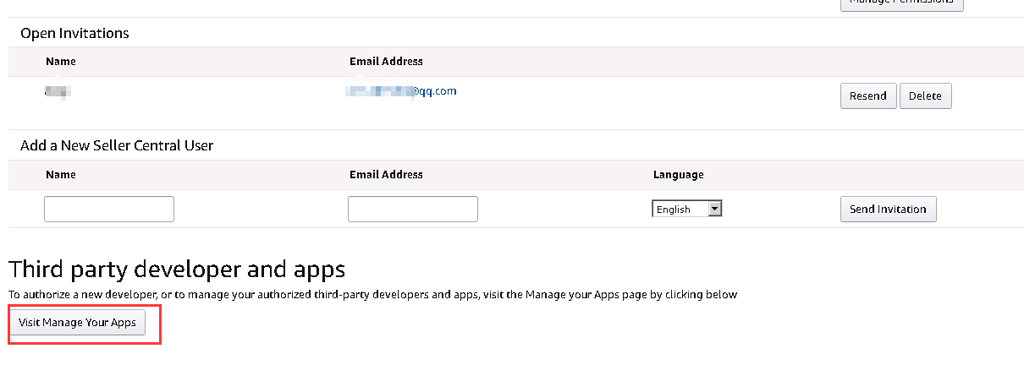This screenshot has width=1024, height=365.
Task: Focus the new user Email Address field
Action: click(412, 209)
